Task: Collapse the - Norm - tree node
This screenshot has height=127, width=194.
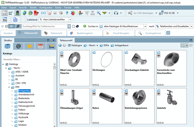Action: tap(6, 68)
